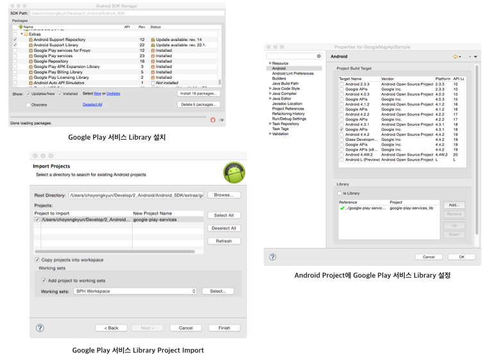
Task: Click the red stop icon in SDK Manager
Action: click(213, 120)
